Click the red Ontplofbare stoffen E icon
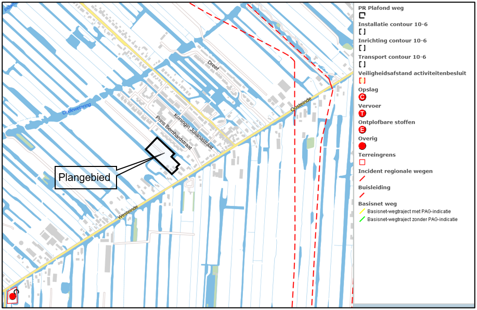Viewport: 477px width, 310px height. pyautogui.click(x=362, y=130)
